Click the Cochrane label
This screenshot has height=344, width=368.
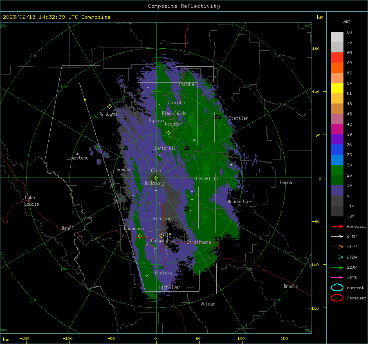click(134, 229)
